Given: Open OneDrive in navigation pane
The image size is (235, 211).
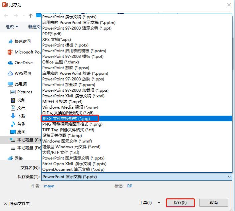Looking at the screenshot, I should [20, 63].
